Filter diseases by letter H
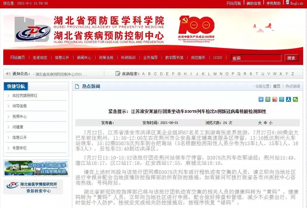 tap(185, 74)
